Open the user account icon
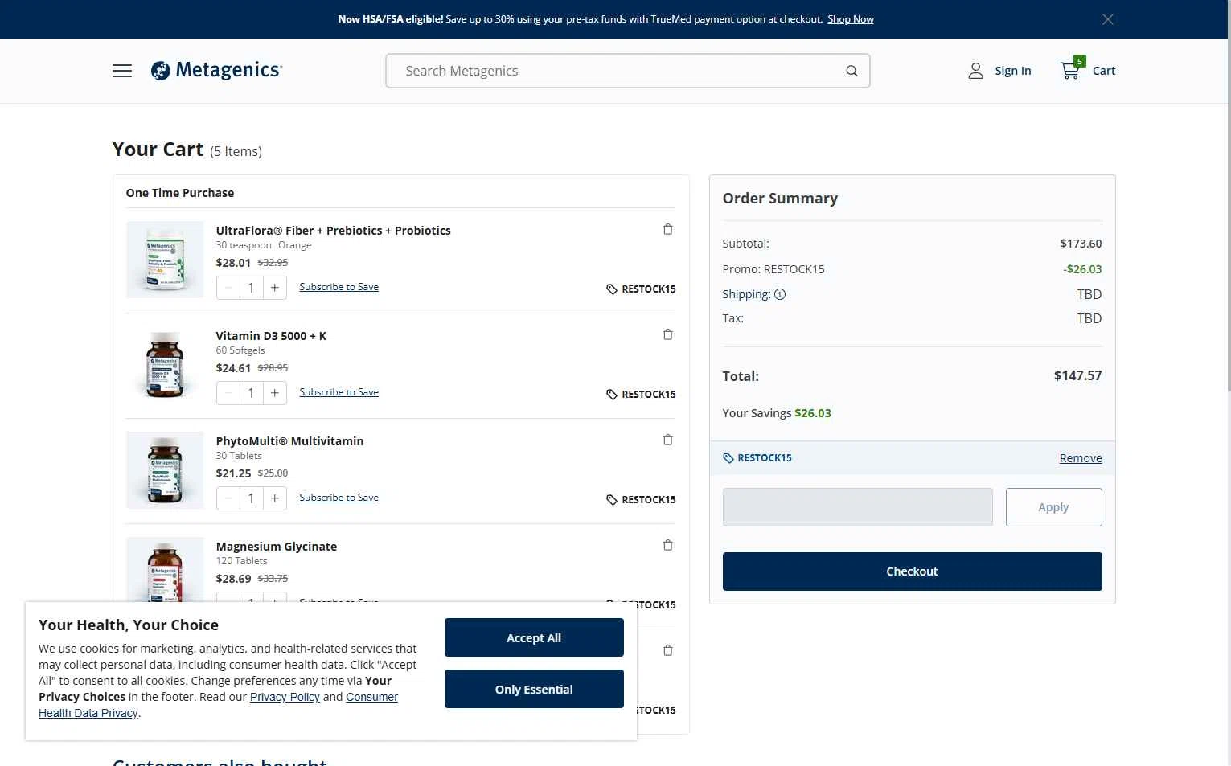This screenshot has width=1231, height=766. click(x=975, y=71)
